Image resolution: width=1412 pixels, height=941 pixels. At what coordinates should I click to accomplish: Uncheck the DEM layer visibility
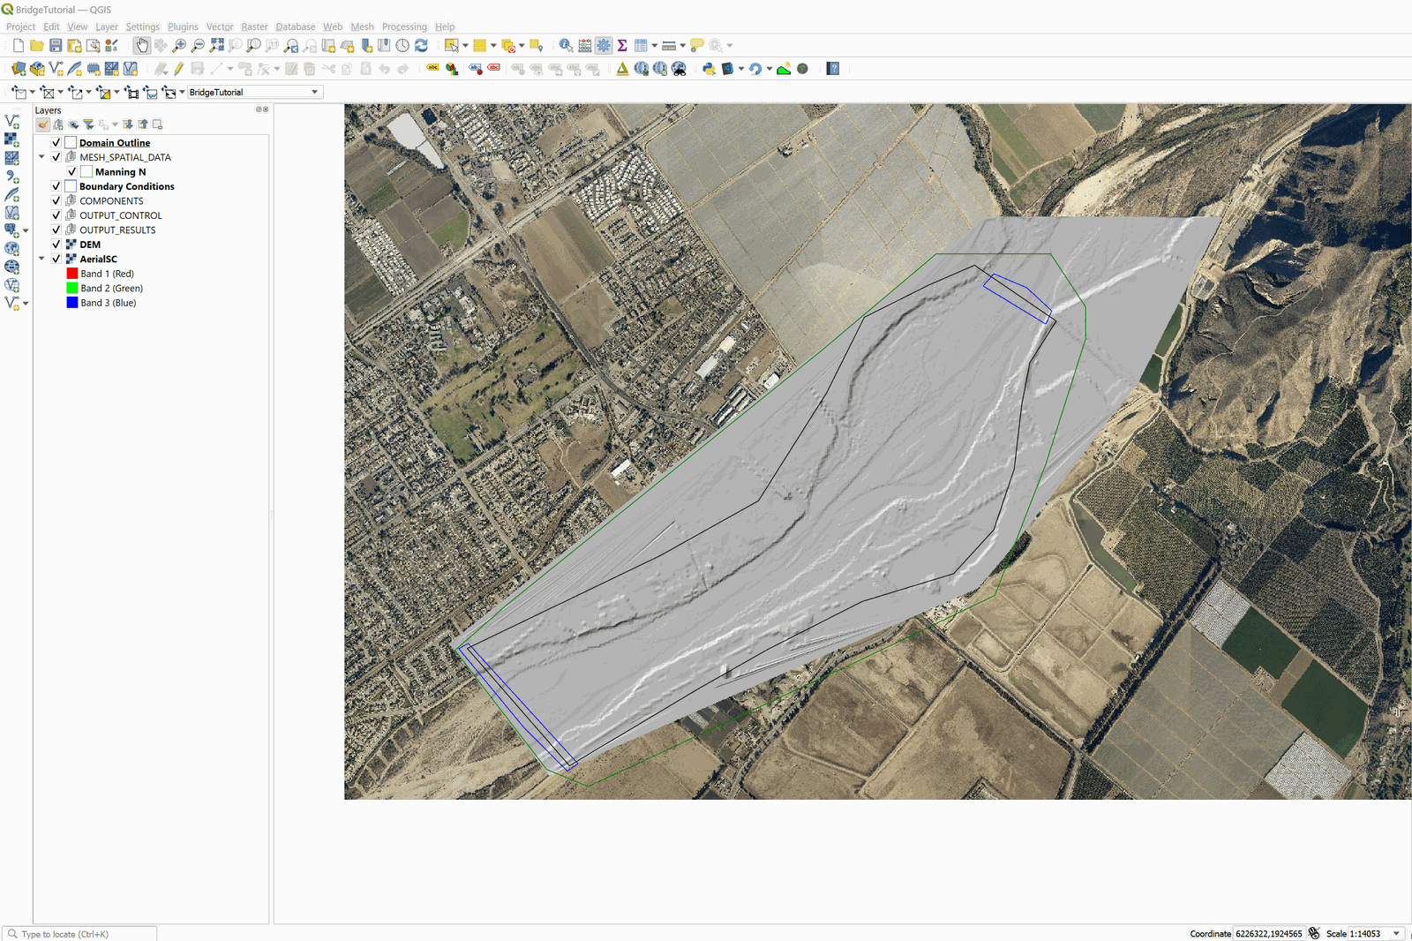56,245
